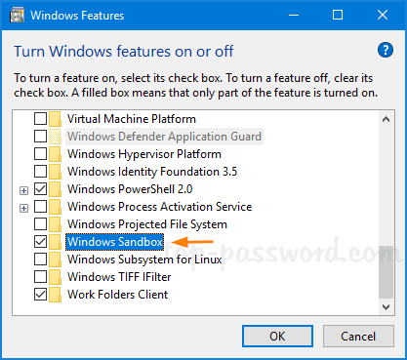
Task: Tick the Virtual Machine Platform checkbox
Action: [x=40, y=119]
